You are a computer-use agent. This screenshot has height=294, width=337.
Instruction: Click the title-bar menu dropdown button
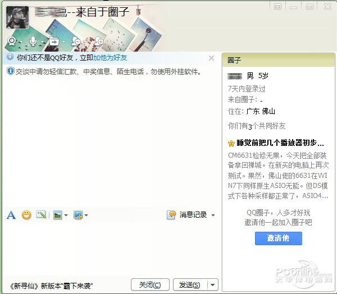pyautogui.click(x=277, y=7)
